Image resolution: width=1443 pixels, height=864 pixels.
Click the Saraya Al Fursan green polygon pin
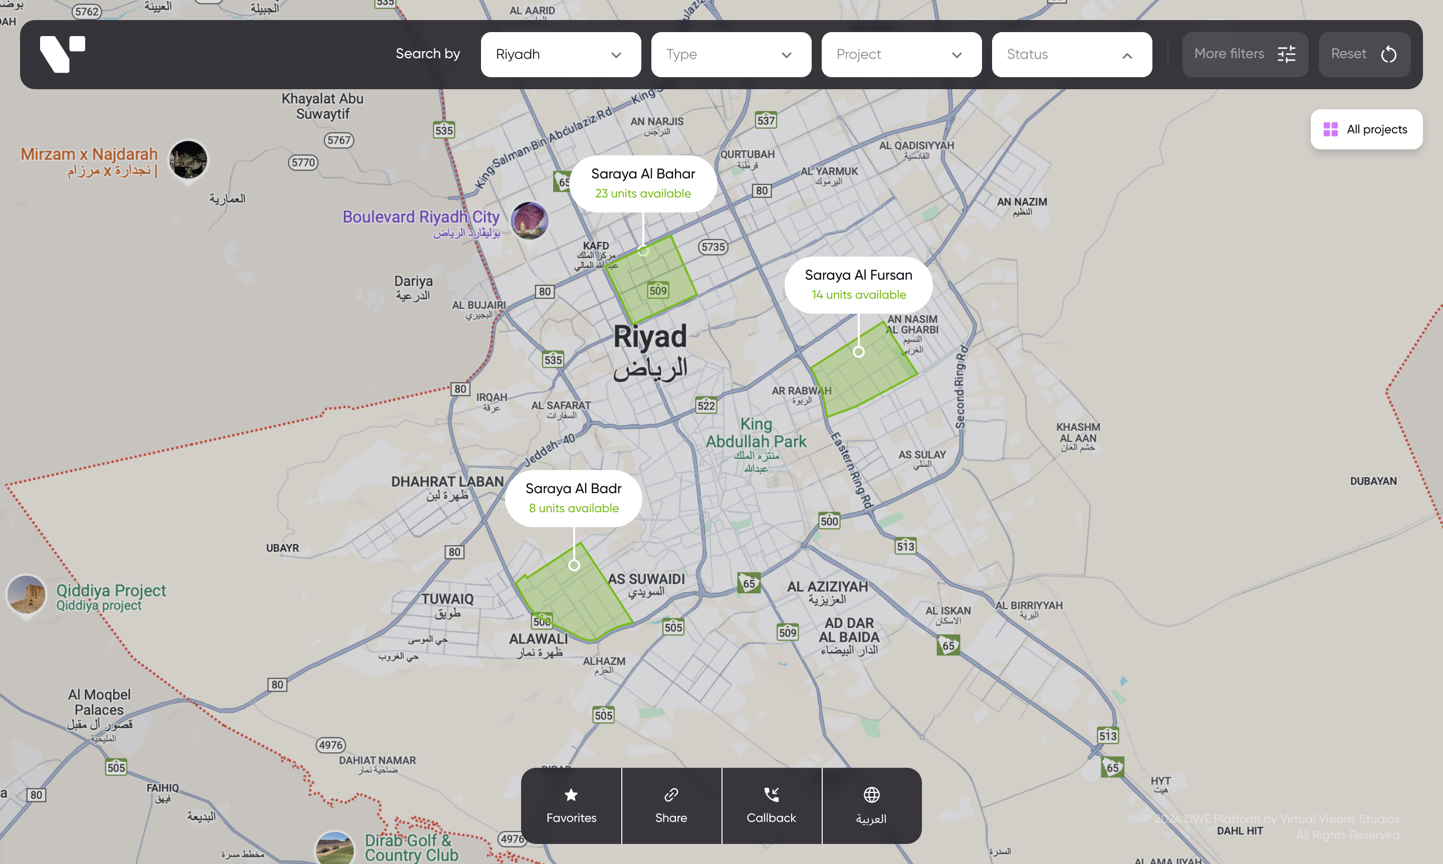[x=859, y=352]
